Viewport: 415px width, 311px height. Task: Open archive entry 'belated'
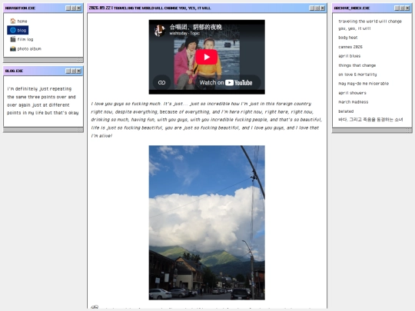[346, 111]
